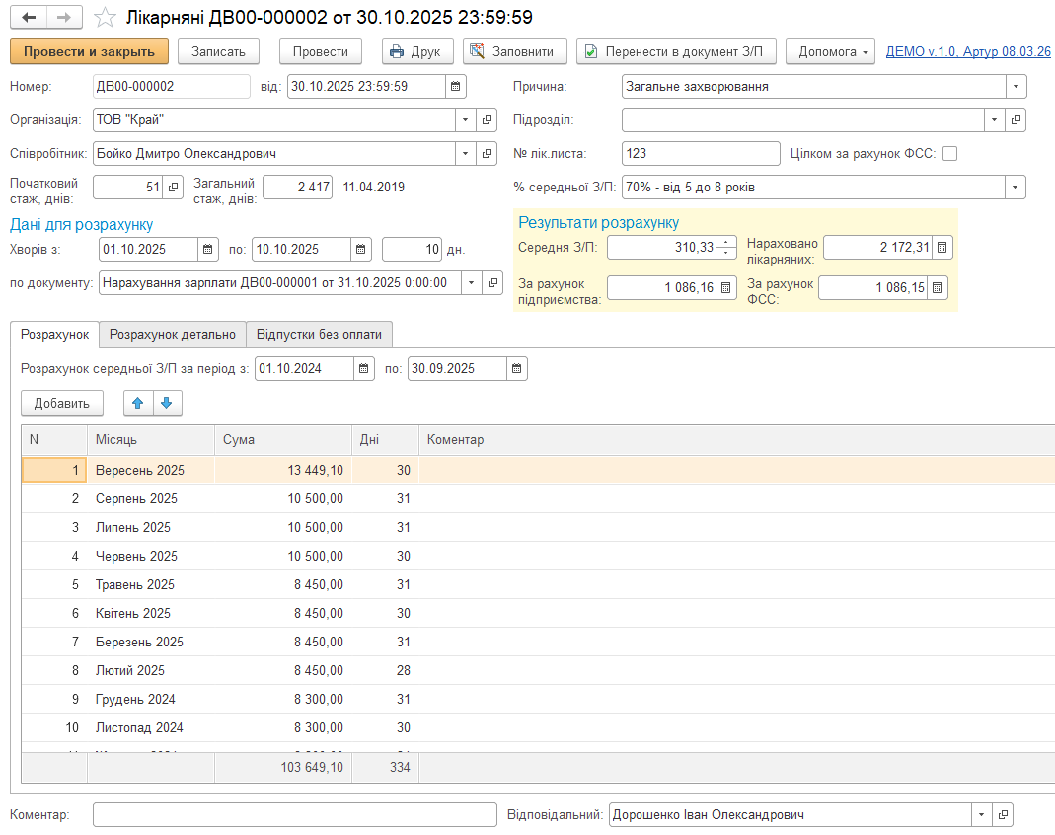Move row down with blue arrow

(x=167, y=403)
